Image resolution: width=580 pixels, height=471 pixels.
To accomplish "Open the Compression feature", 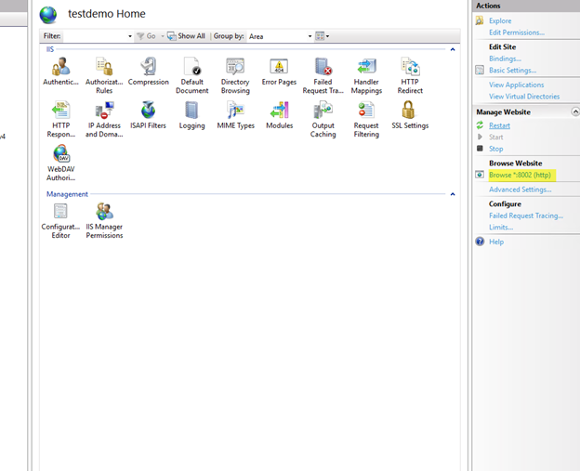I will [x=148, y=68].
